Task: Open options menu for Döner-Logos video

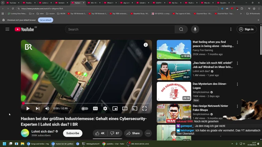Action: 237,84
